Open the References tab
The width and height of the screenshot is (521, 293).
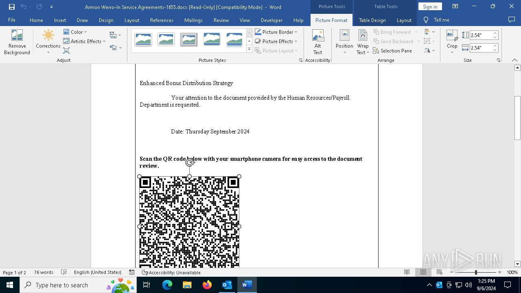click(x=162, y=20)
